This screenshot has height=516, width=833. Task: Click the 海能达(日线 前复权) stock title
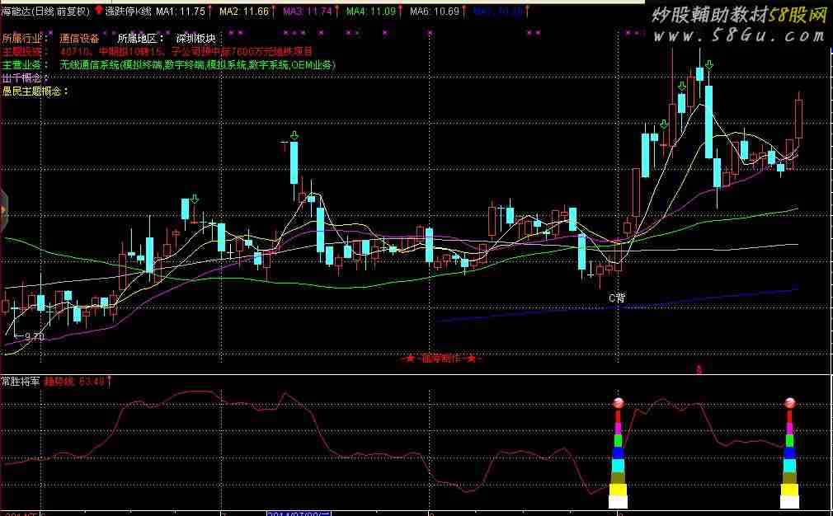click(x=45, y=12)
